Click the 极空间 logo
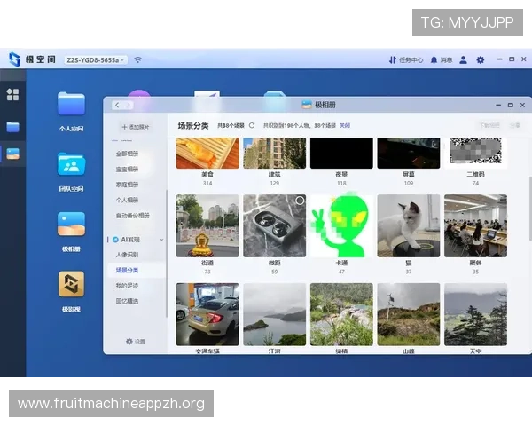This screenshot has height=426, width=532. pos(32,59)
